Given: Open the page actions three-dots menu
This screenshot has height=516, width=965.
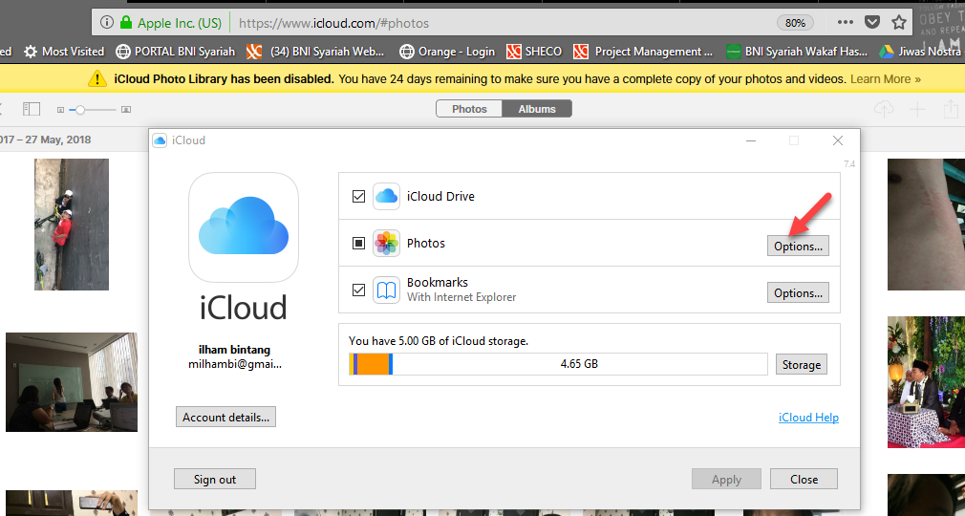Looking at the screenshot, I should [845, 22].
